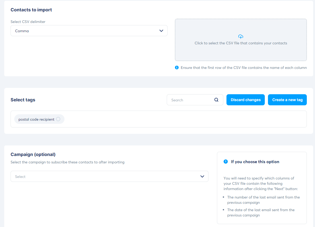
Task: Click the tags container box empty area
Action: [x=185, y=119]
